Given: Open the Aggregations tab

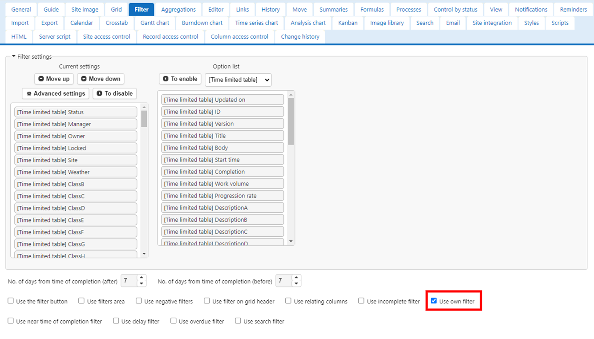Looking at the screenshot, I should point(178,9).
